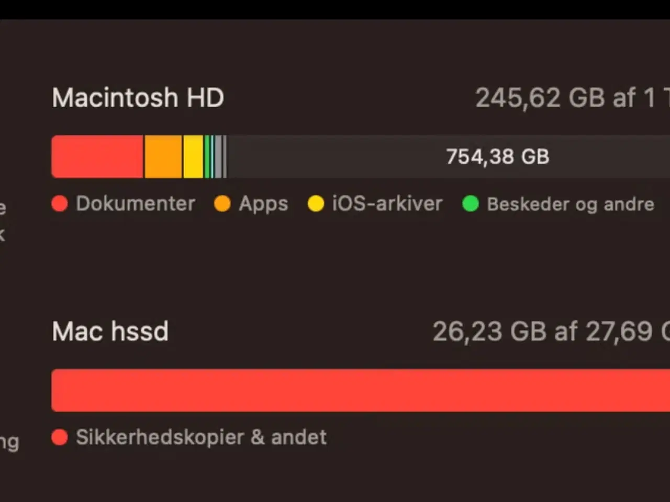
Task: Click the orange Apps legend dot
Action: coord(222,204)
